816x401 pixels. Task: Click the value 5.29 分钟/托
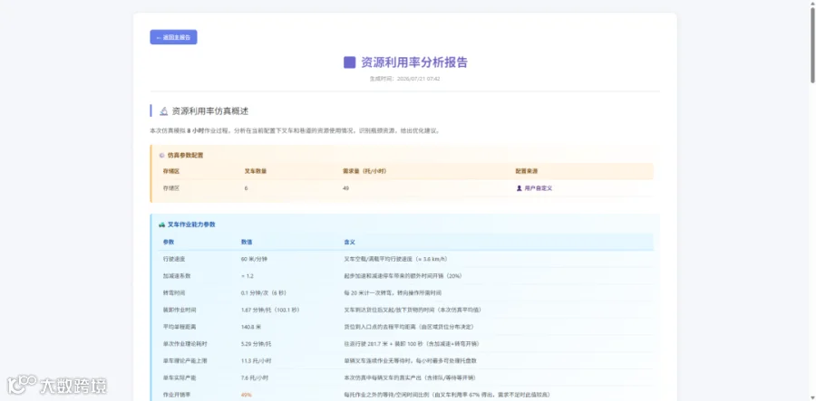(x=256, y=344)
